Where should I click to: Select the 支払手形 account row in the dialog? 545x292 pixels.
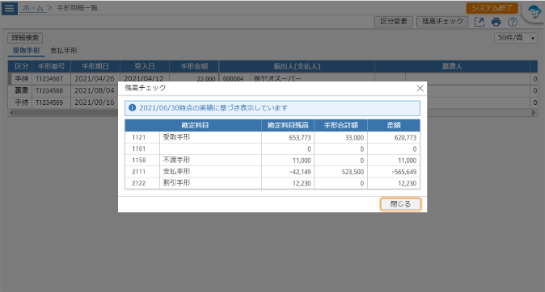click(x=272, y=172)
